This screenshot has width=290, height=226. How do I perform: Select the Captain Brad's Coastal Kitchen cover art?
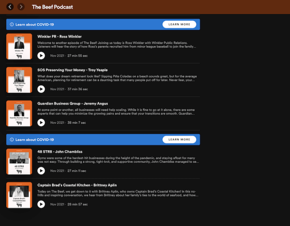19,195
